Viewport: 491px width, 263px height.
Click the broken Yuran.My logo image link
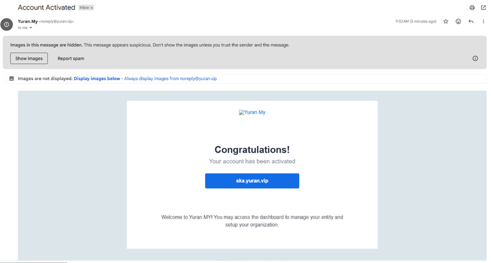(252, 112)
